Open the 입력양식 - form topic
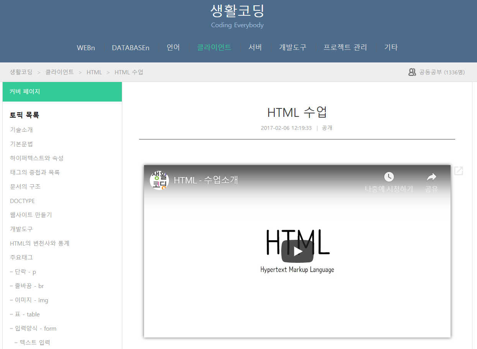 pyautogui.click(x=36, y=328)
